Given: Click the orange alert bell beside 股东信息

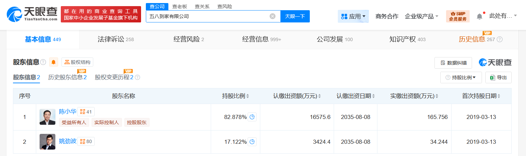Looking at the screenshot, I should click(x=54, y=62).
